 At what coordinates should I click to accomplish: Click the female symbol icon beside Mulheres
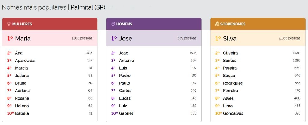[9, 24]
